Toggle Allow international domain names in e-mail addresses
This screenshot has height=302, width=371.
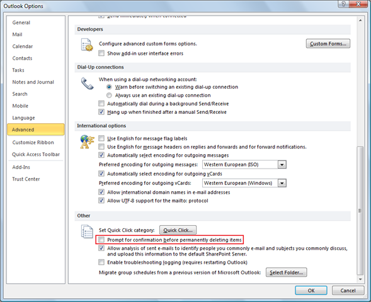[x=101, y=192]
